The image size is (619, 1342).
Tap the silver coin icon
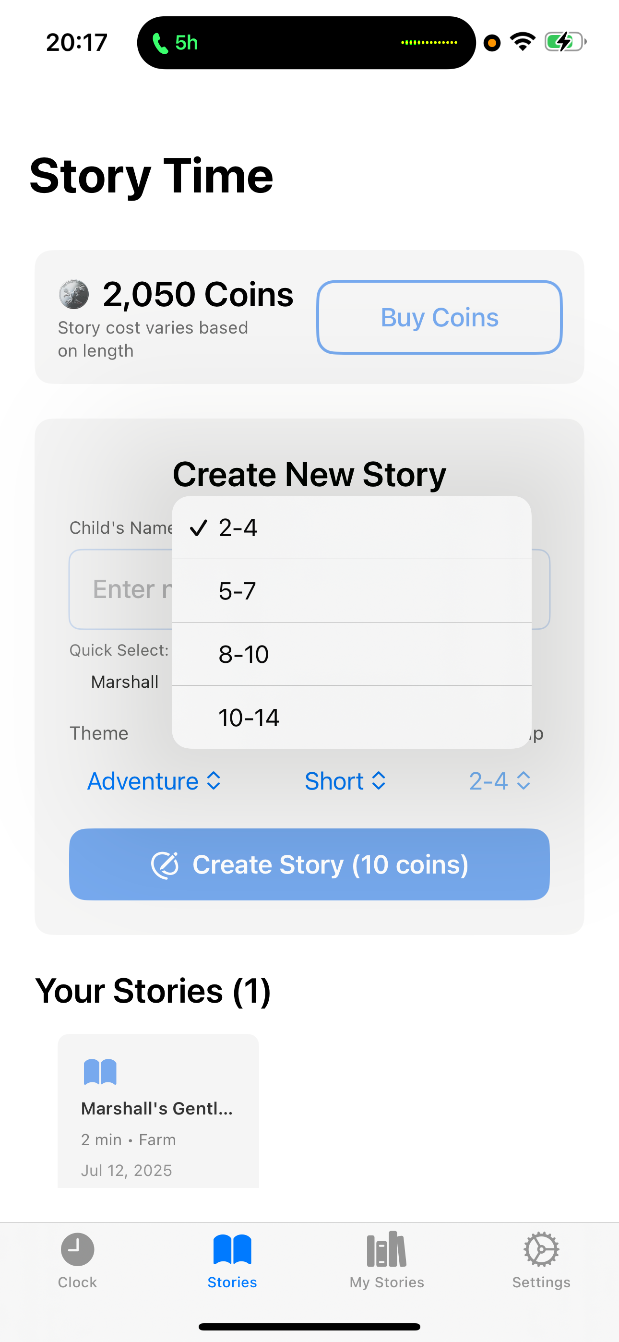coord(73,294)
